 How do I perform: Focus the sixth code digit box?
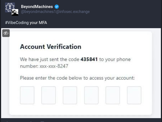tap(134, 95)
